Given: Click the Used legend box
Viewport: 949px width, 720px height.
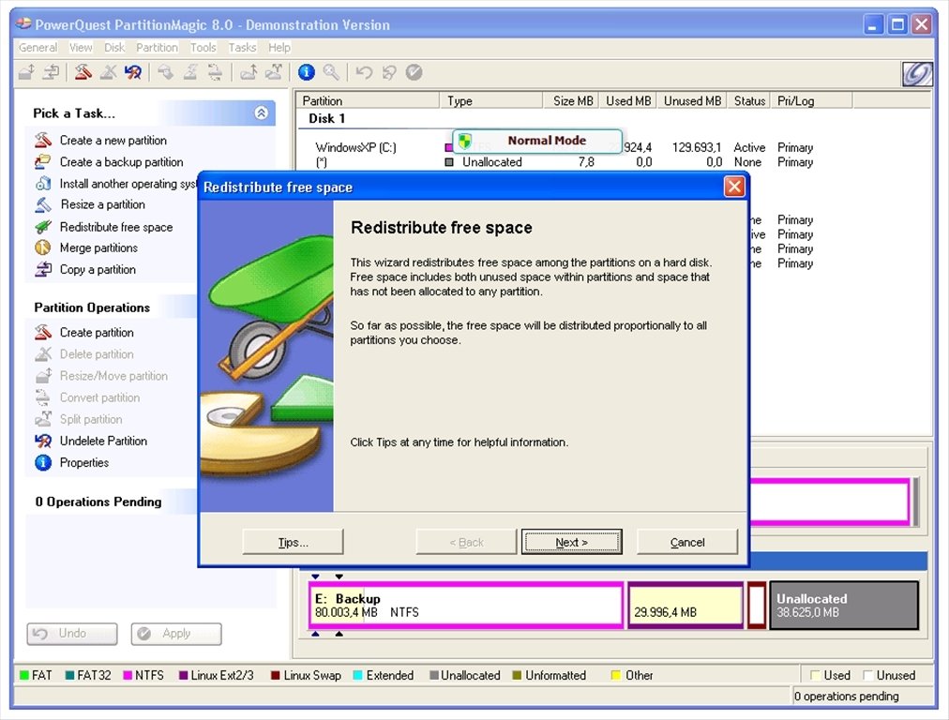Looking at the screenshot, I should click(815, 675).
